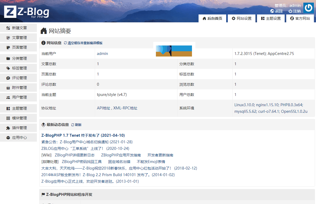Click the Z-BlogPHP网站和程序开发 section title
The width and height of the screenshot is (316, 204).
coord(69,195)
